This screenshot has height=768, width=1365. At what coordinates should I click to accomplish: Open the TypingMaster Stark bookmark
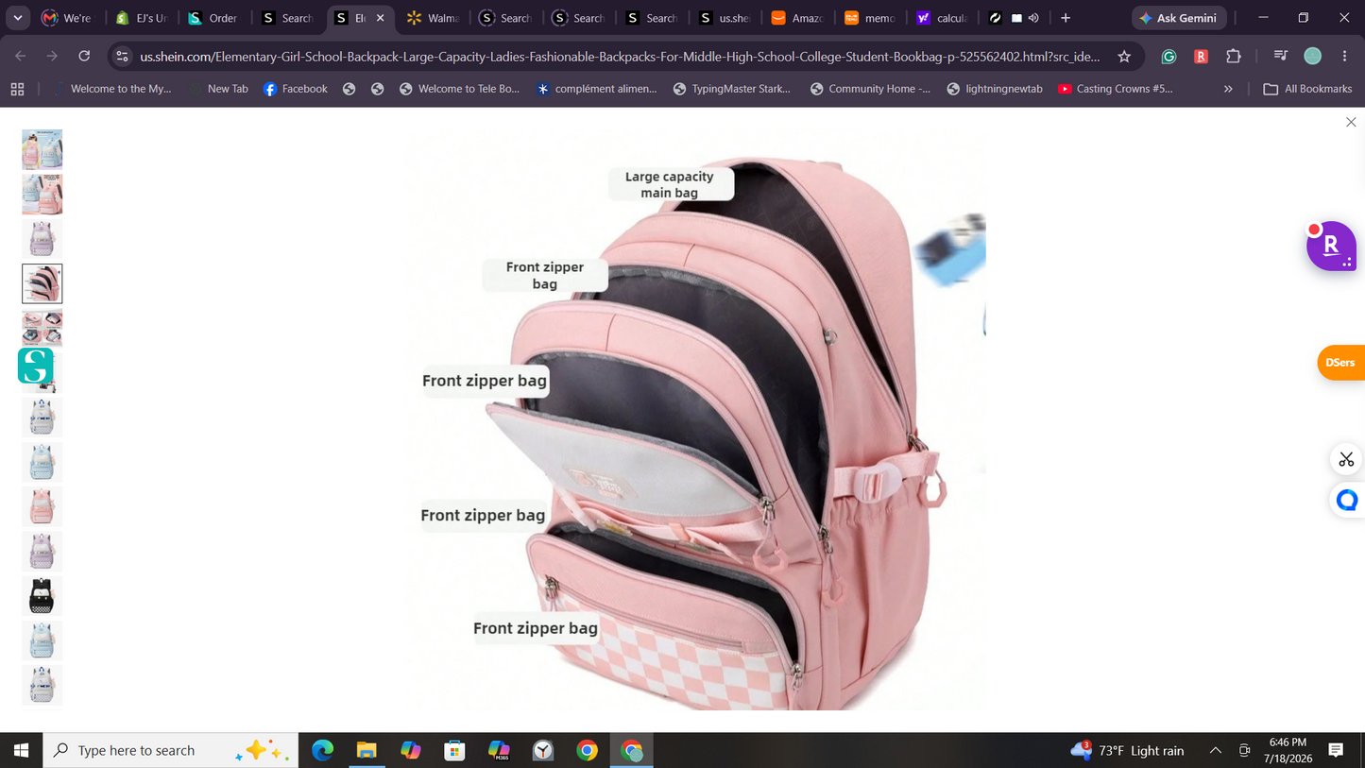click(732, 89)
